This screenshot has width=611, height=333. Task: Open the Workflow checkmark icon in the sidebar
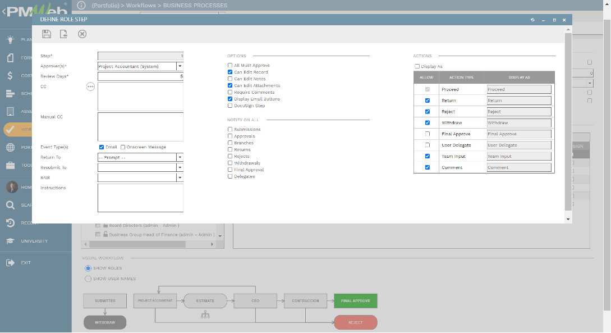click(11, 130)
